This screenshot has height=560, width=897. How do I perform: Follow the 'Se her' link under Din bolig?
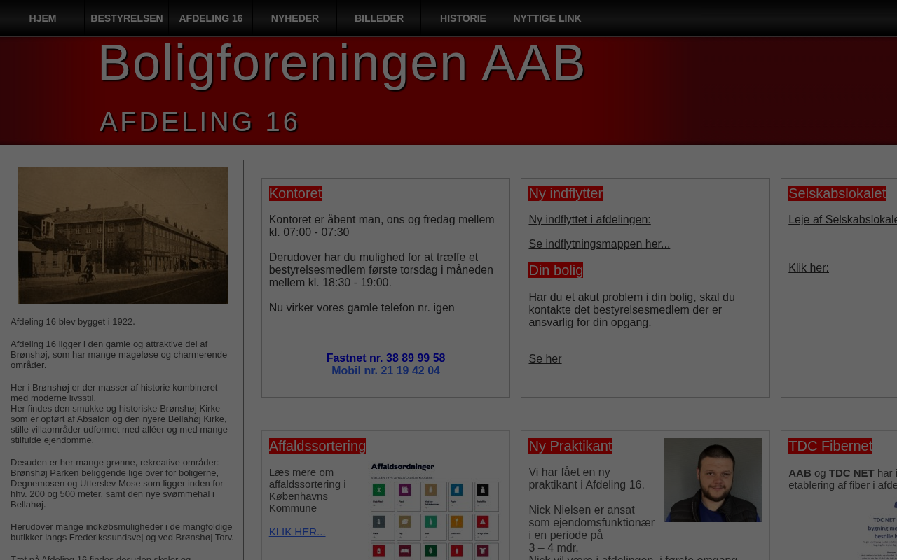545,359
